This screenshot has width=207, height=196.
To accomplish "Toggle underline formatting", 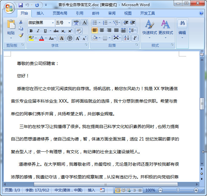I will tap(45, 31).
